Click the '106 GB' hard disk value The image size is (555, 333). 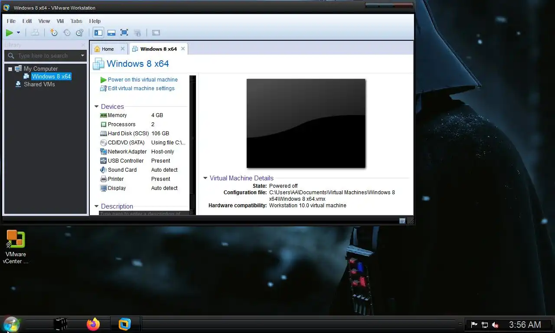pyautogui.click(x=160, y=134)
